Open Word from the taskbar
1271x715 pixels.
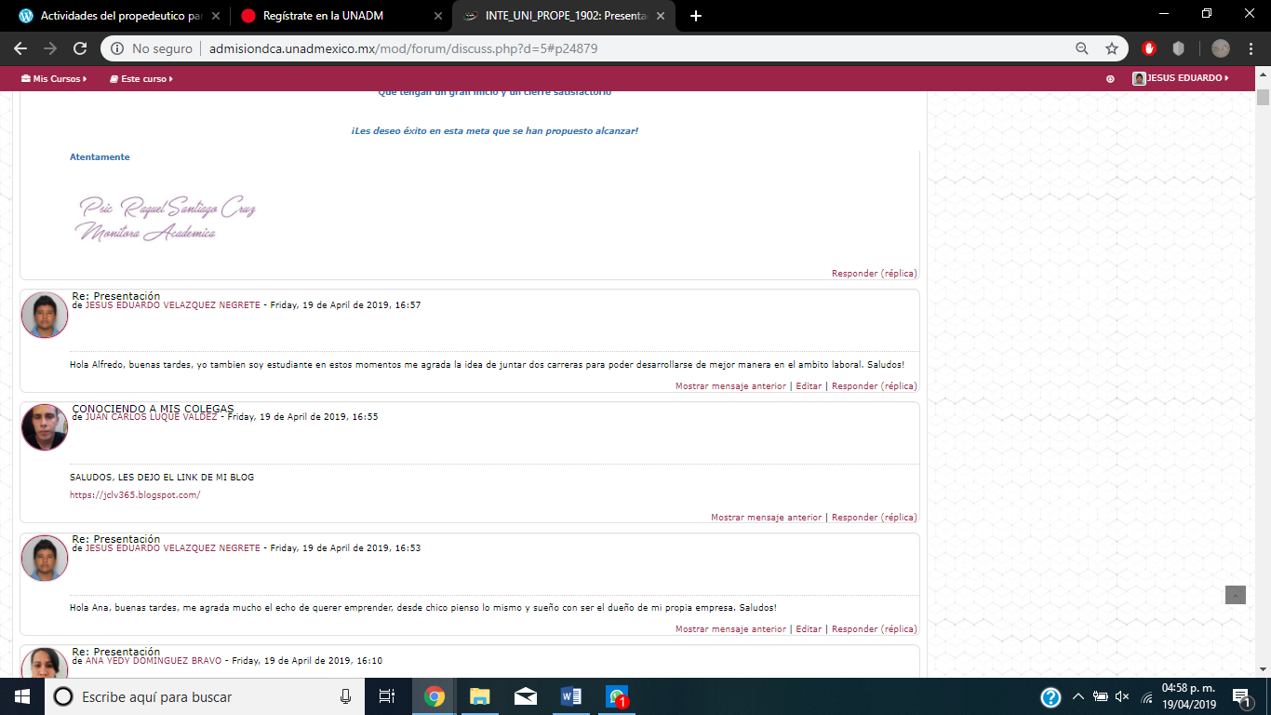pyautogui.click(x=570, y=696)
